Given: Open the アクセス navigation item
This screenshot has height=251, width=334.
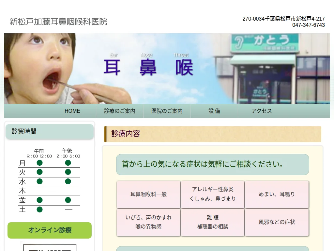Looking at the screenshot, I should tap(261, 111).
